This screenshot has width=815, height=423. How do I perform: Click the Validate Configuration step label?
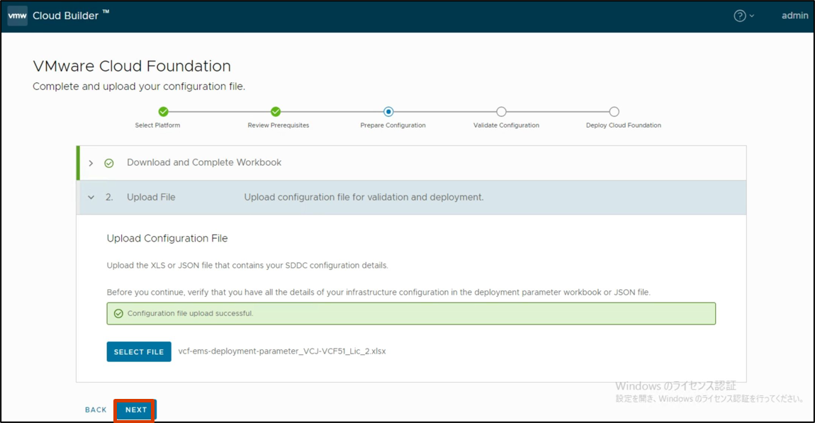506,125
